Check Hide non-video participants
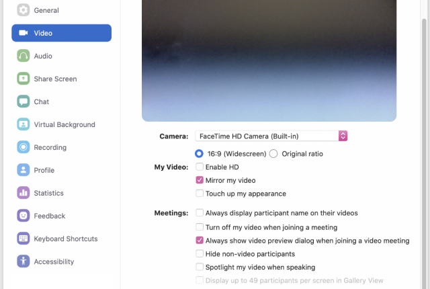 tap(200, 253)
